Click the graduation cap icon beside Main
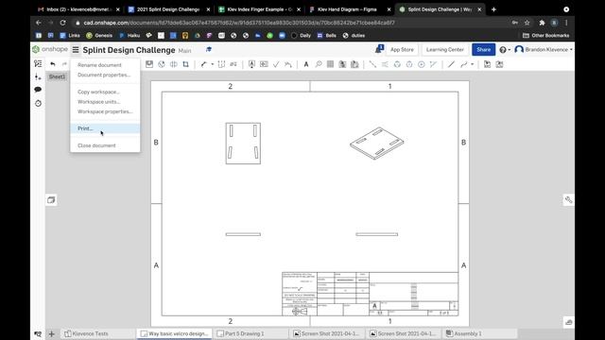Image resolution: width=605 pixels, height=340 pixels. click(x=209, y=49)
